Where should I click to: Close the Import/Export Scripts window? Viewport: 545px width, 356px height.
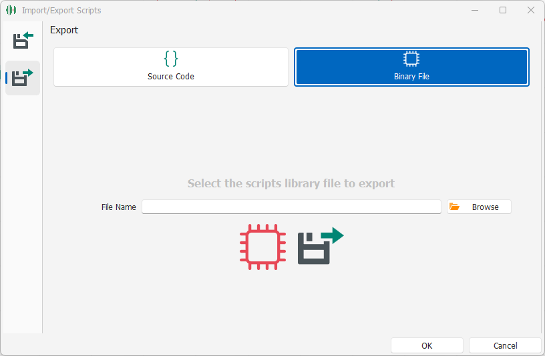coord(530,11)
